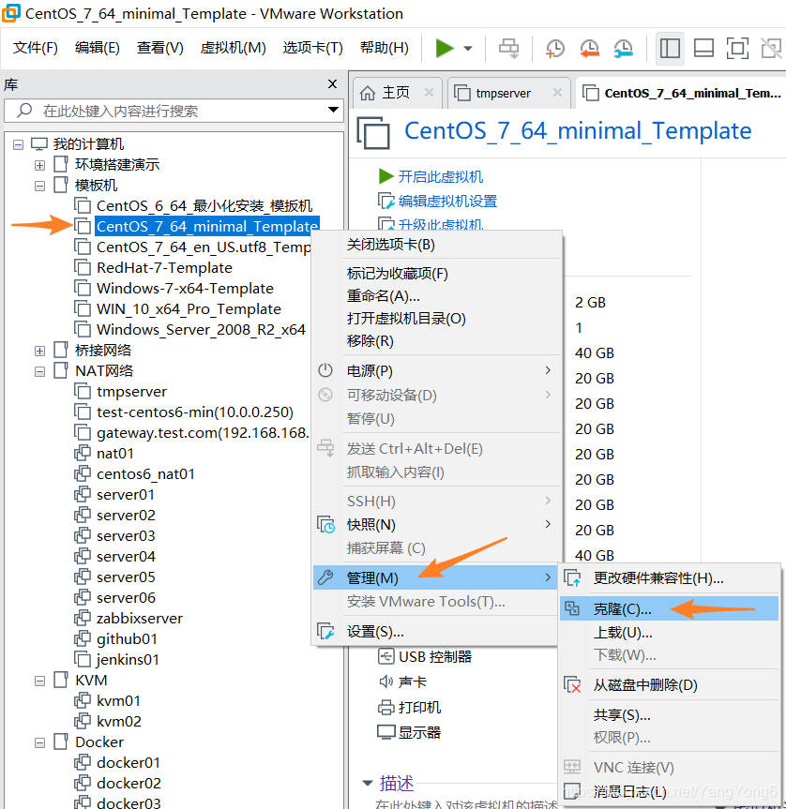Collapse the 模板机 folder
The width and height of the screenshot is (786, 809).
click(x=39, y=186)
